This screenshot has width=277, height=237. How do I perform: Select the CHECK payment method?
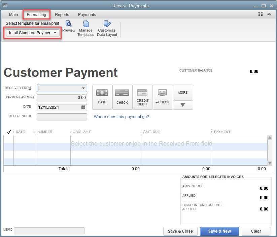tap(122, 97)
